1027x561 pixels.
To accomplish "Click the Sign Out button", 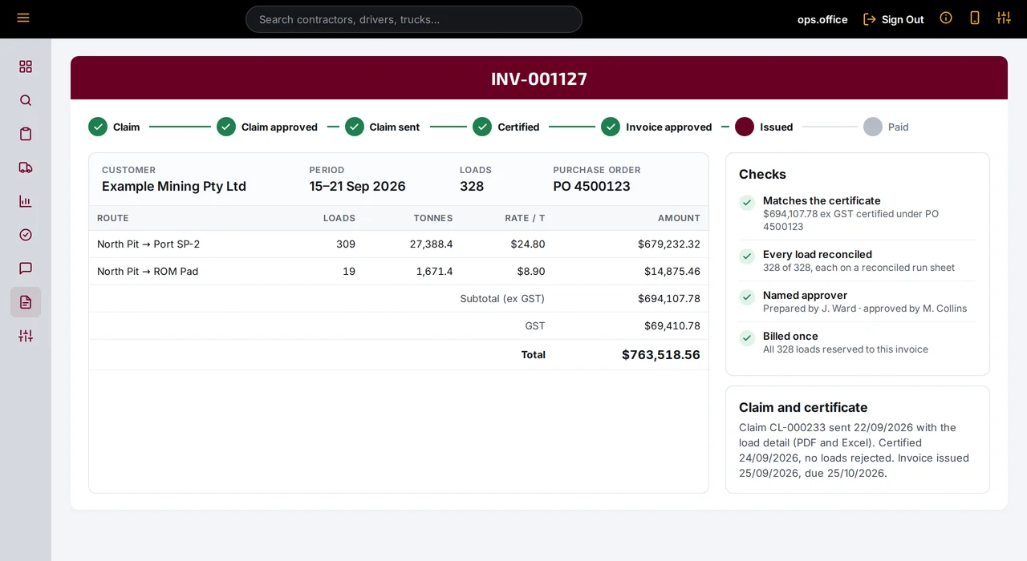I will point(894,19).
